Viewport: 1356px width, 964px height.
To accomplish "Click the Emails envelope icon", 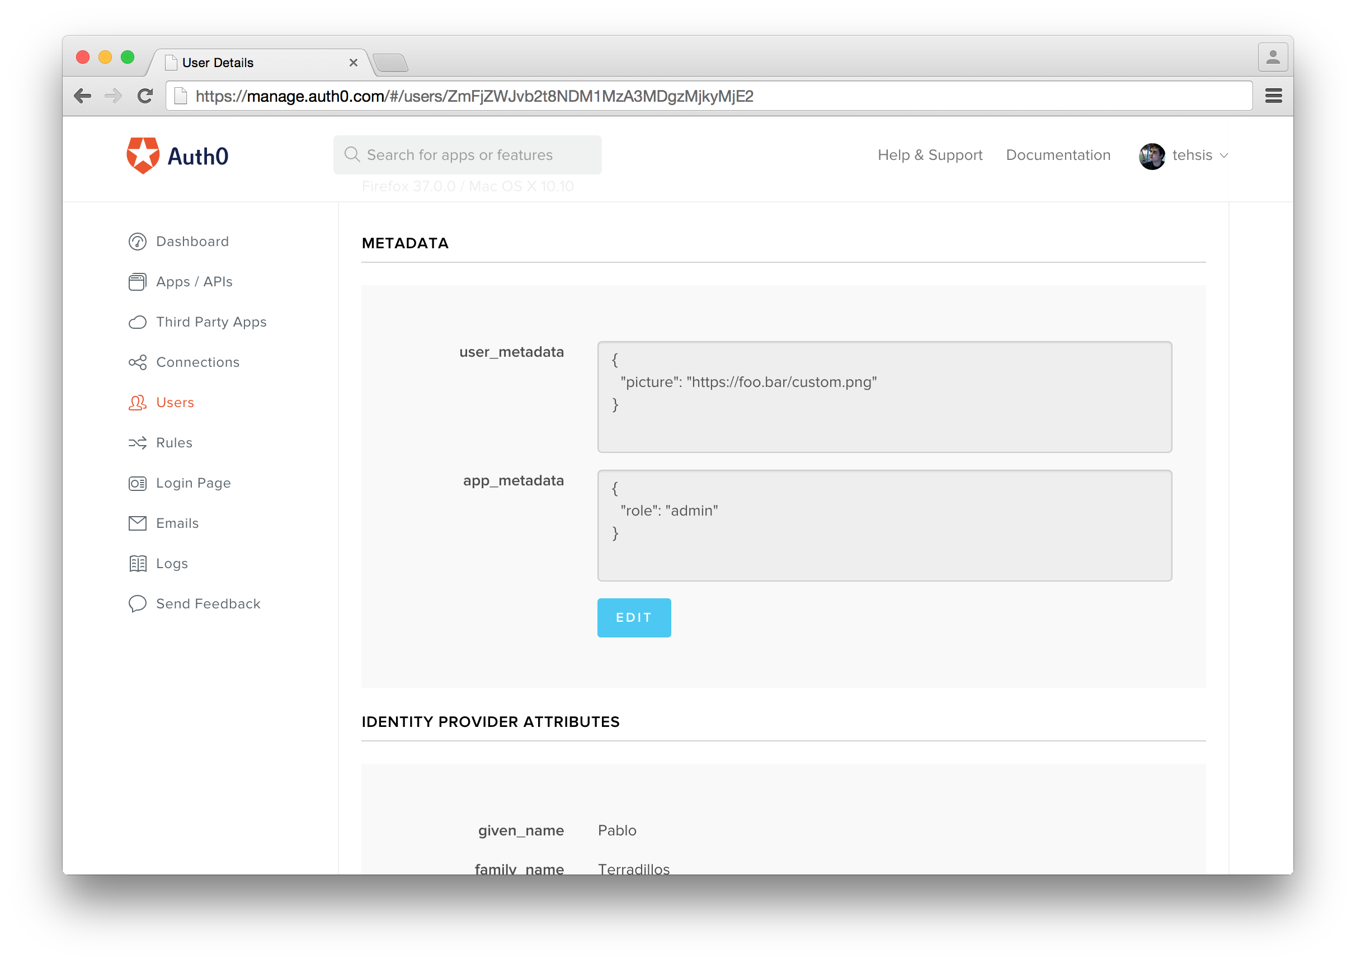I will click(x=137, y=523).
